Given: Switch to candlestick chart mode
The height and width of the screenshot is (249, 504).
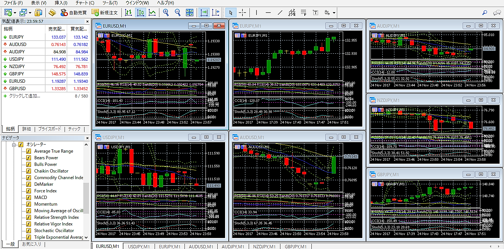Looking at the screenshot, I should click(x=141, y=13).
